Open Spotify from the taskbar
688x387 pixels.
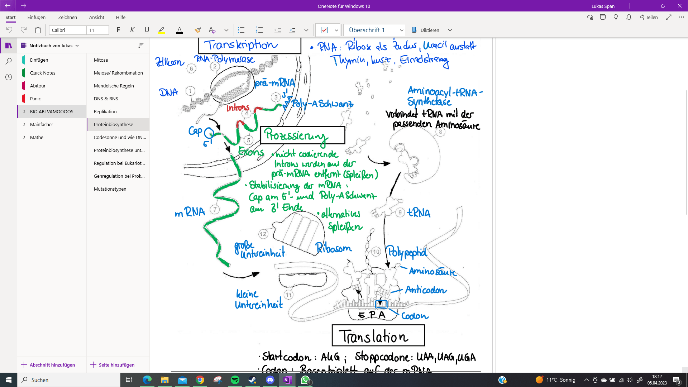pos(235,380)
